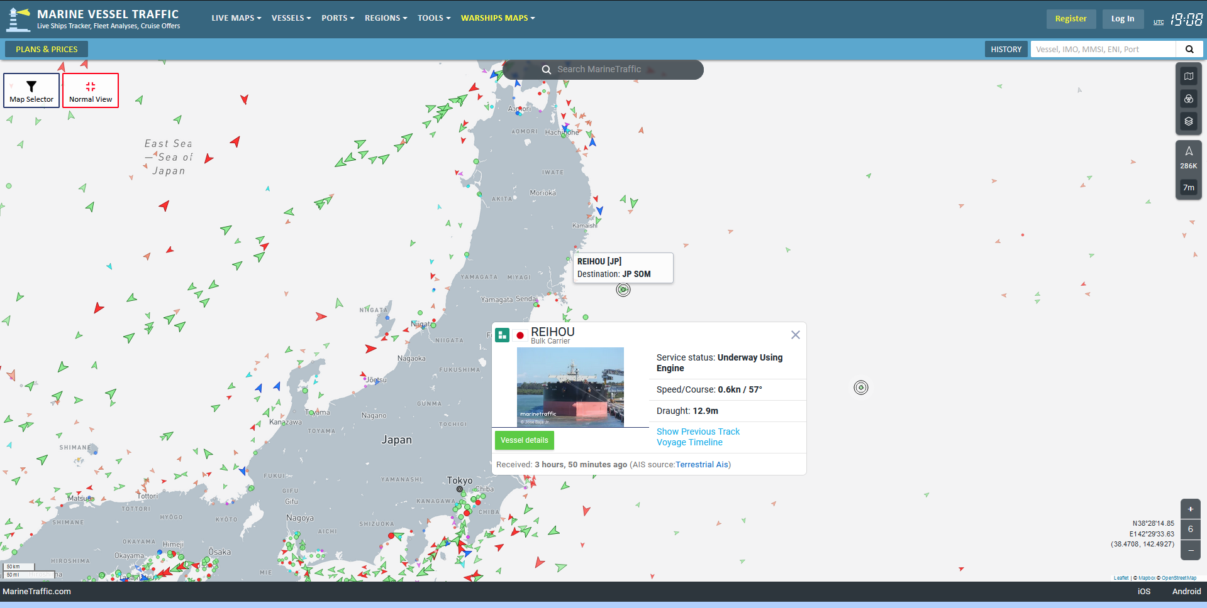Open Plans & Prices

47,49
